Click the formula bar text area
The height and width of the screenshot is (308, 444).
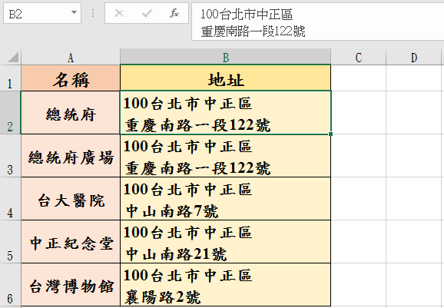click(318, 22)
